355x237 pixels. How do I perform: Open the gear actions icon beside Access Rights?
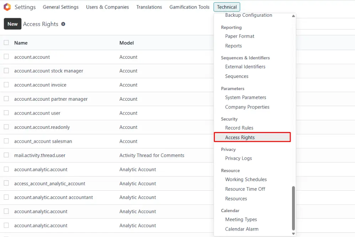pyautogui.click(x=63, y=24)
